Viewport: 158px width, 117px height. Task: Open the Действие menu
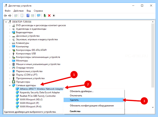point(19,11)
